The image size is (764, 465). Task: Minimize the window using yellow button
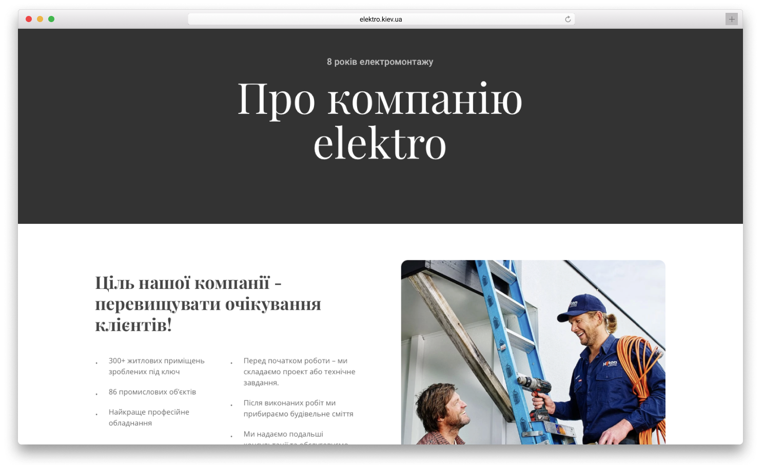coord(40,19)
